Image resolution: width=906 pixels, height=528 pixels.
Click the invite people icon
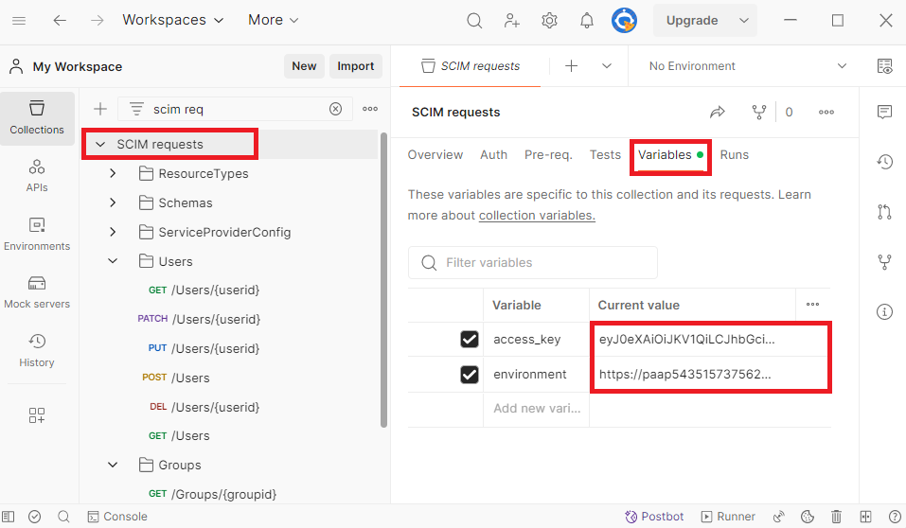[511, 21]
